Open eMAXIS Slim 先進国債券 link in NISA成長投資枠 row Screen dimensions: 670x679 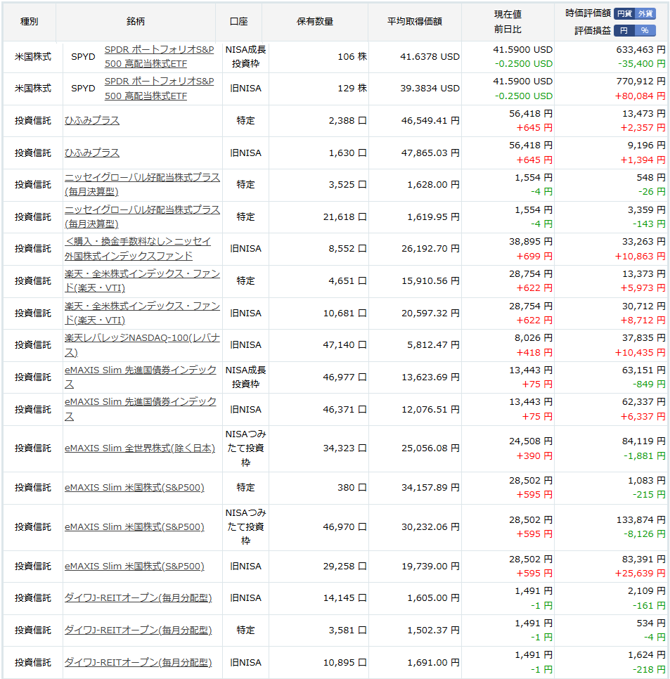[141, 377]
